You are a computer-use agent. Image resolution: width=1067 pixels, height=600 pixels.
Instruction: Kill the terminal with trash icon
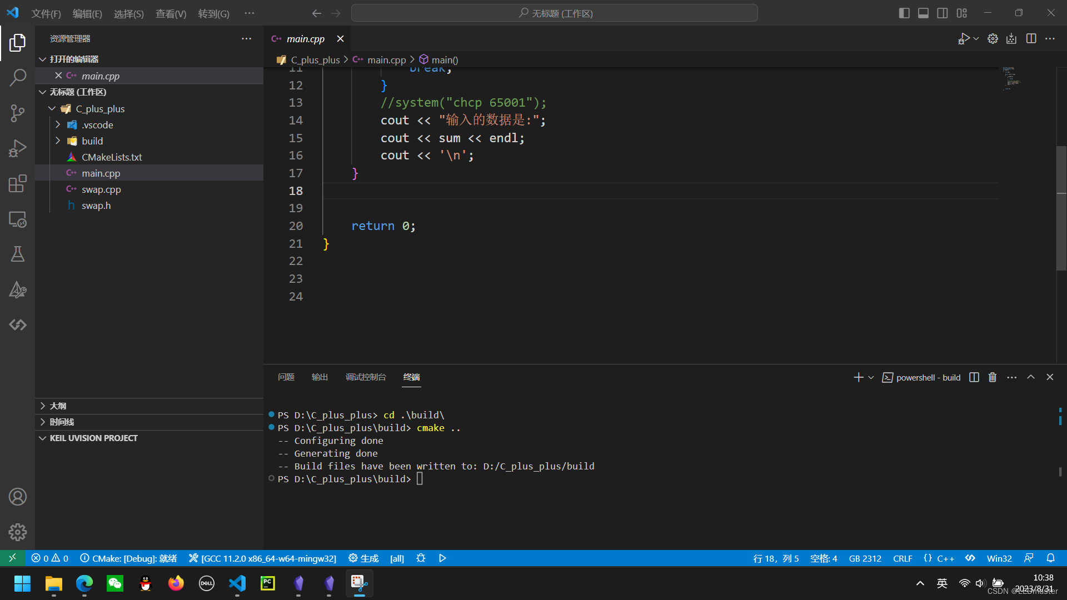993,377
